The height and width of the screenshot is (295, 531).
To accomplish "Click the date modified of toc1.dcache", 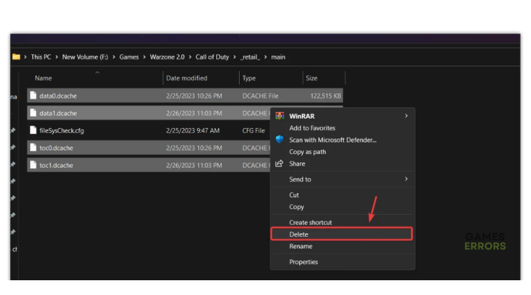I will coord(194,165).
